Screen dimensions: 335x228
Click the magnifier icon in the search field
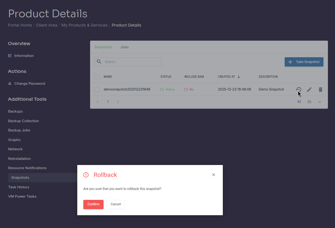coord(99,61)
